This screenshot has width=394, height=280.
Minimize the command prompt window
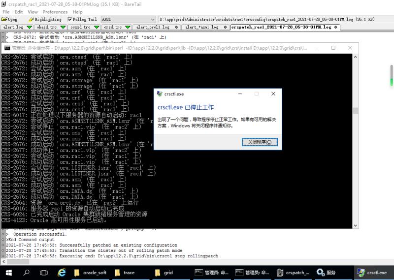click(317, 48)
